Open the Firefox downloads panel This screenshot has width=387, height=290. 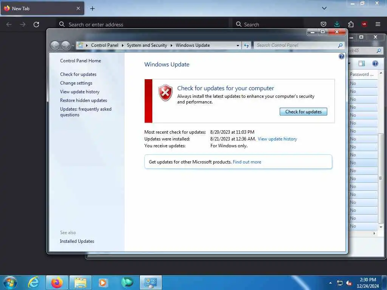[337, 24]
